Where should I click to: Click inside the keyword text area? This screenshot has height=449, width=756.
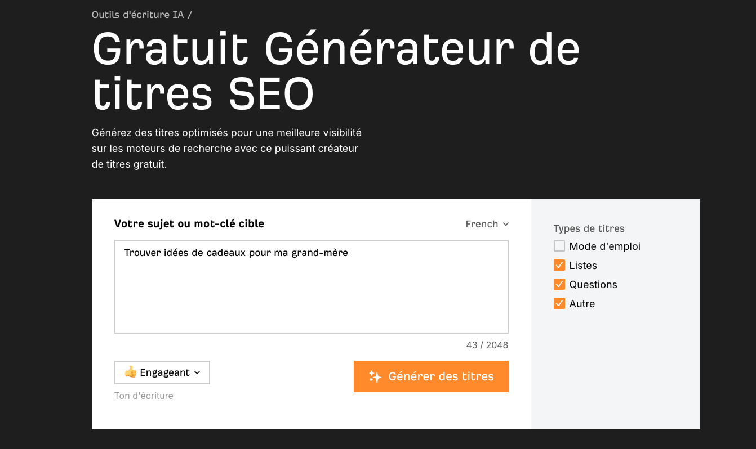[311, 286]
